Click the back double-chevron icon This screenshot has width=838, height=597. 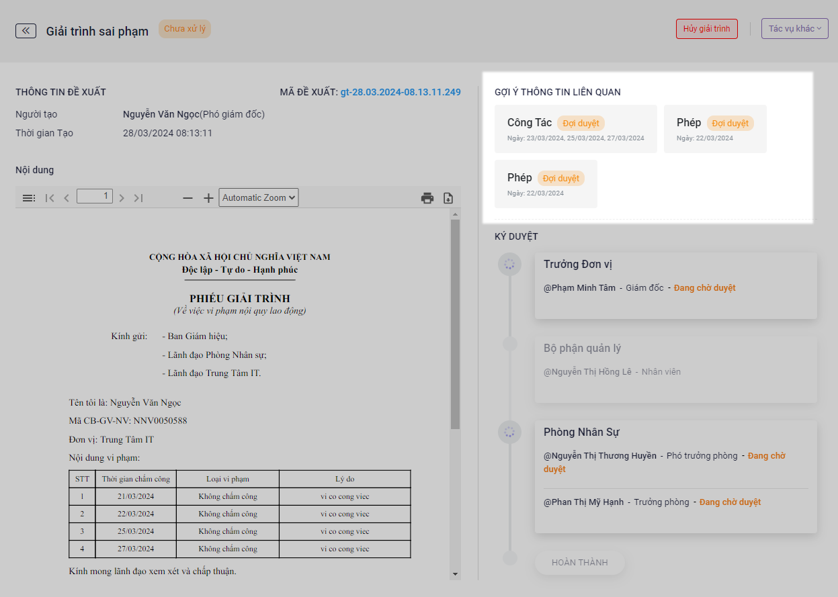tap(26, 31)
